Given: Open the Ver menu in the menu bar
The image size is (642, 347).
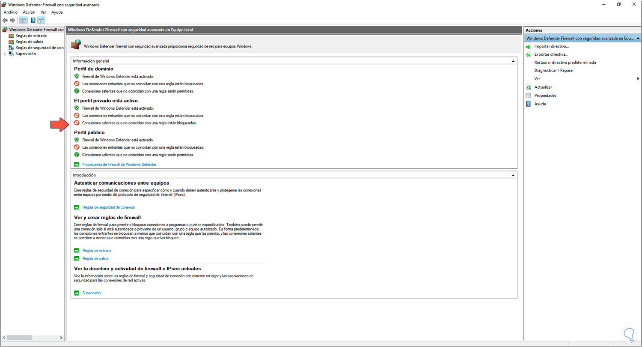Looking at the screenshot, I should click(43, 12).
